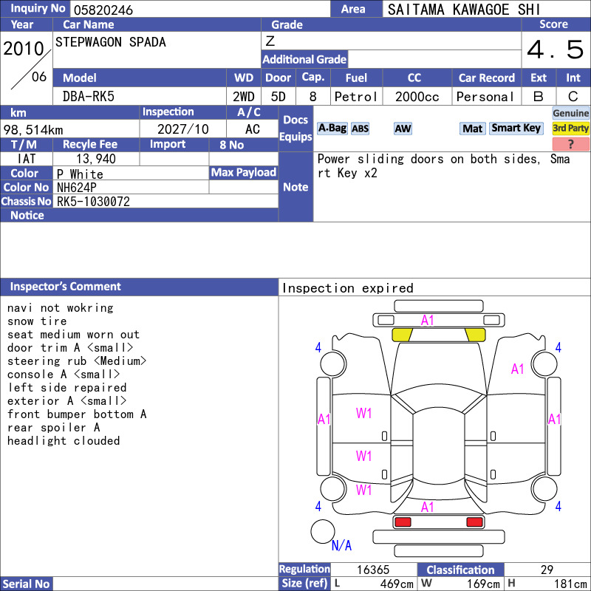
Task: Click the empty Max Payload field
Action: click(244, 187)
